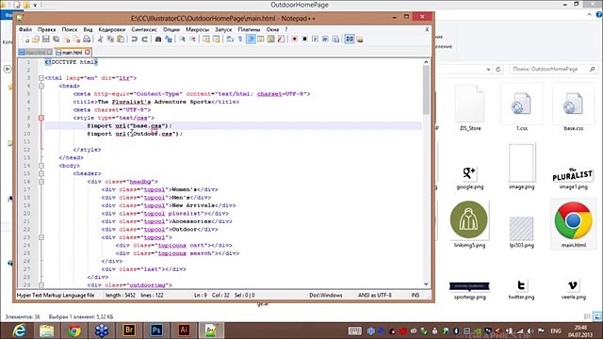603x339 pixels.
Task: Click the Copy toolbar icon
Action: (110, 40)
